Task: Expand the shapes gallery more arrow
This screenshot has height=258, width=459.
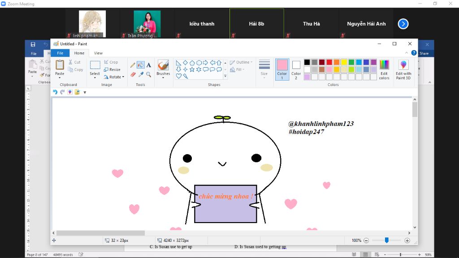Action: (225, 76)
